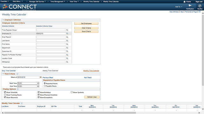Open New Window link
Viewport: 204px width, 114px height.
[174, 12]
